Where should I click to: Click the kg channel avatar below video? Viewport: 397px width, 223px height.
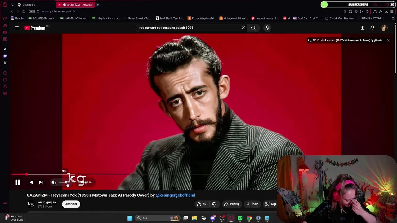coord(31,204)
